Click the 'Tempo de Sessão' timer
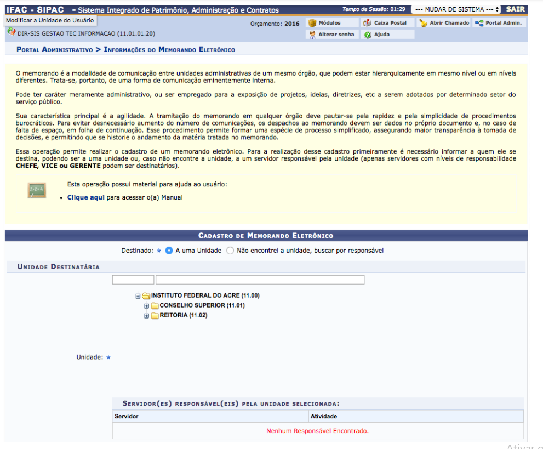Image resolution: width=543 pixels, height=449 pixels. click(374, 9)
